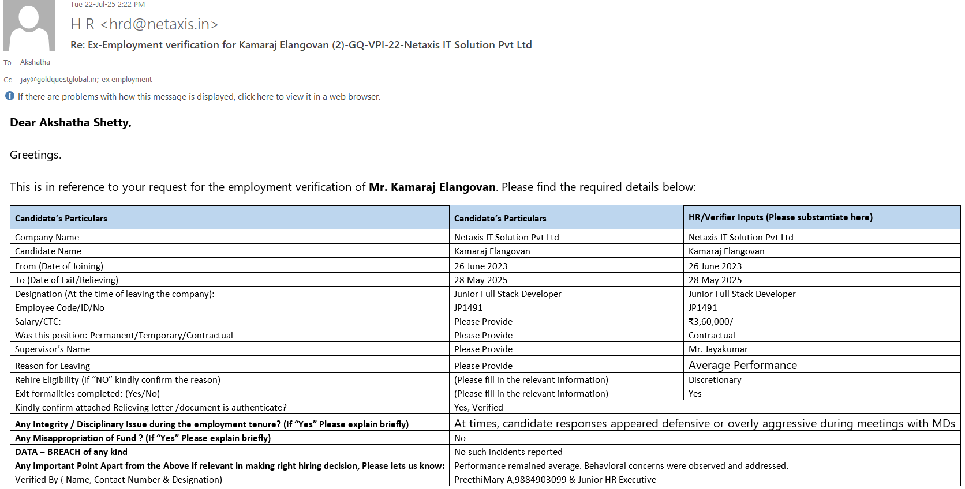Click the salary value ₹3,60,000/- cell
Viewport: 965px width, 489px height.
pyautogui.click(x=712, y=322)
